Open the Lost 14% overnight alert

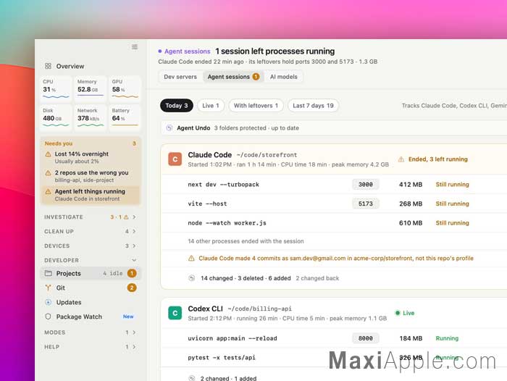tap(91, 157)
